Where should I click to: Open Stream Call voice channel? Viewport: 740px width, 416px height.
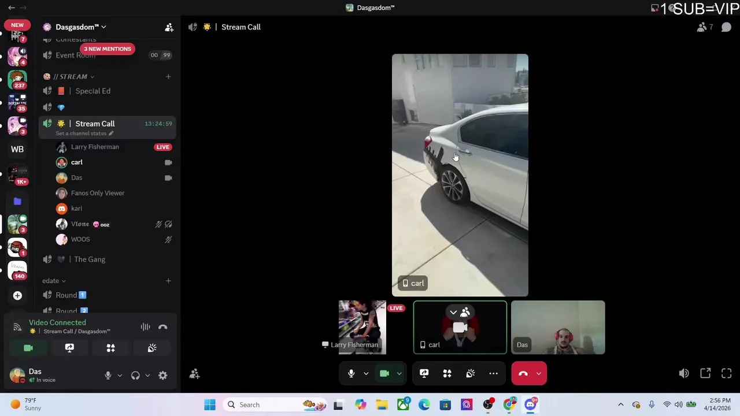tap(95, 124)
